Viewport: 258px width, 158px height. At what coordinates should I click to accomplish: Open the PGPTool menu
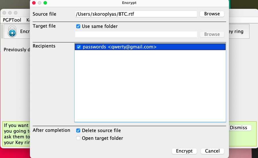point(12,20)
